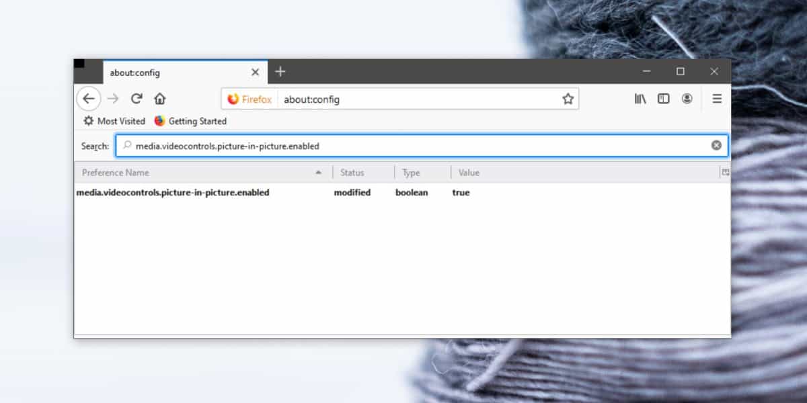807x403 pixels.
Task: Click in the about:config address bar
Action: 418,99
